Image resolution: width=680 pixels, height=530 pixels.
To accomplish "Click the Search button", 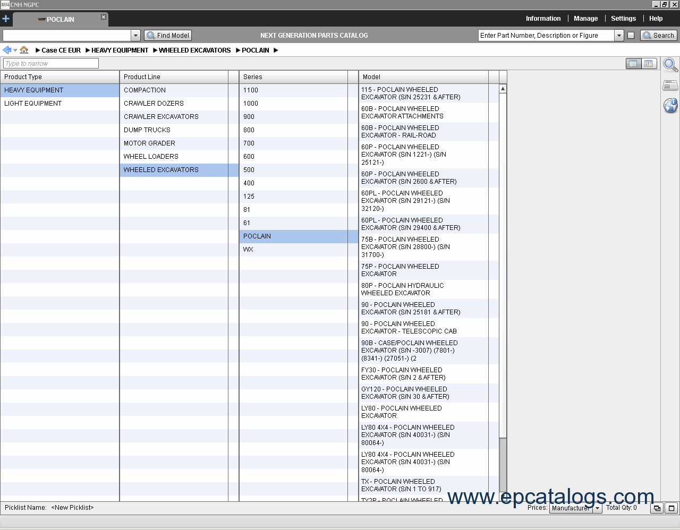I will tap(659, 36).
